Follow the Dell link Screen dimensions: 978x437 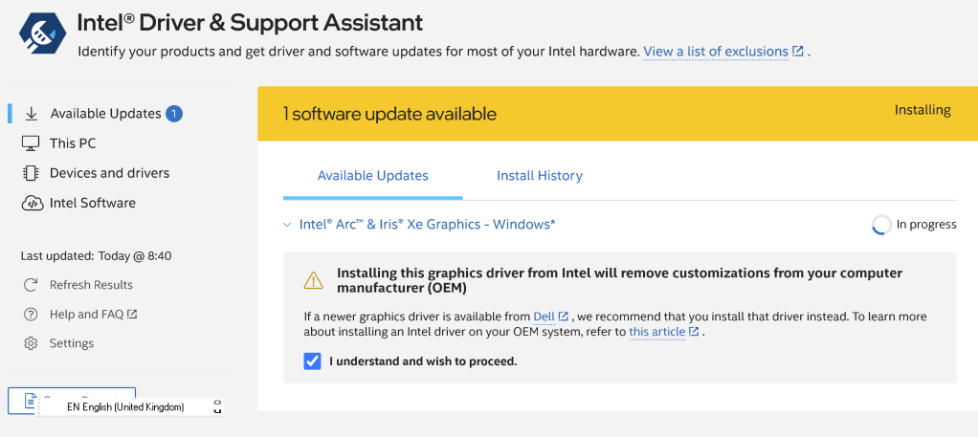(544, 317)
